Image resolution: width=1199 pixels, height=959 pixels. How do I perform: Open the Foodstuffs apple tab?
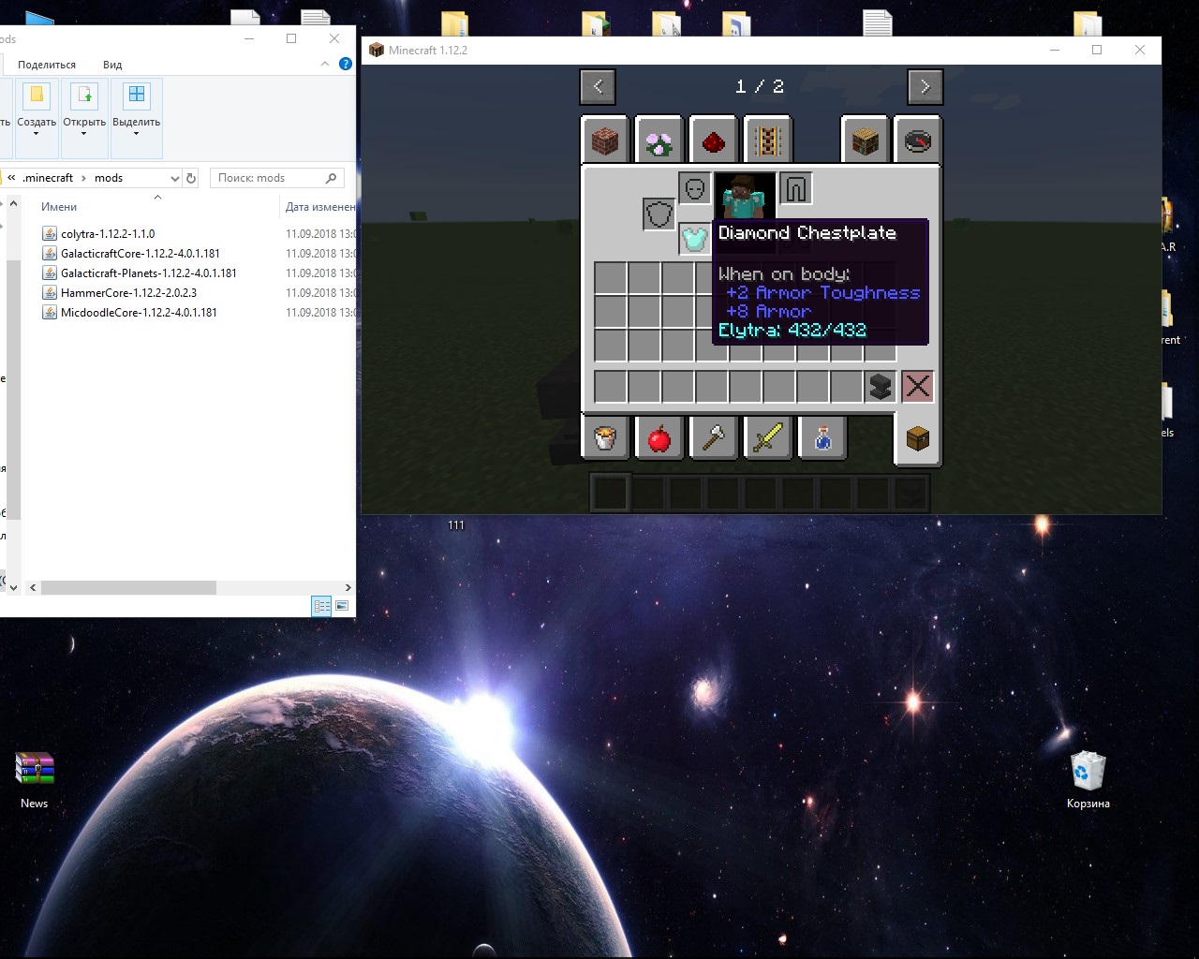(659, 437)
